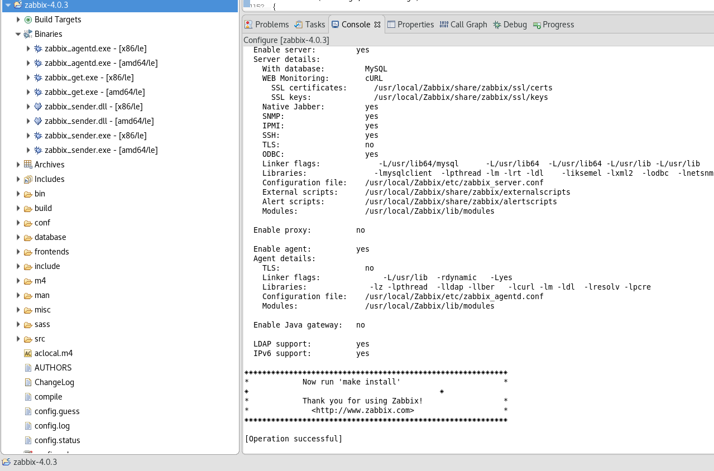
Task: Click 'Enable Java gateway:' console line
Action: pyautogui.click(x=298, y=325)
